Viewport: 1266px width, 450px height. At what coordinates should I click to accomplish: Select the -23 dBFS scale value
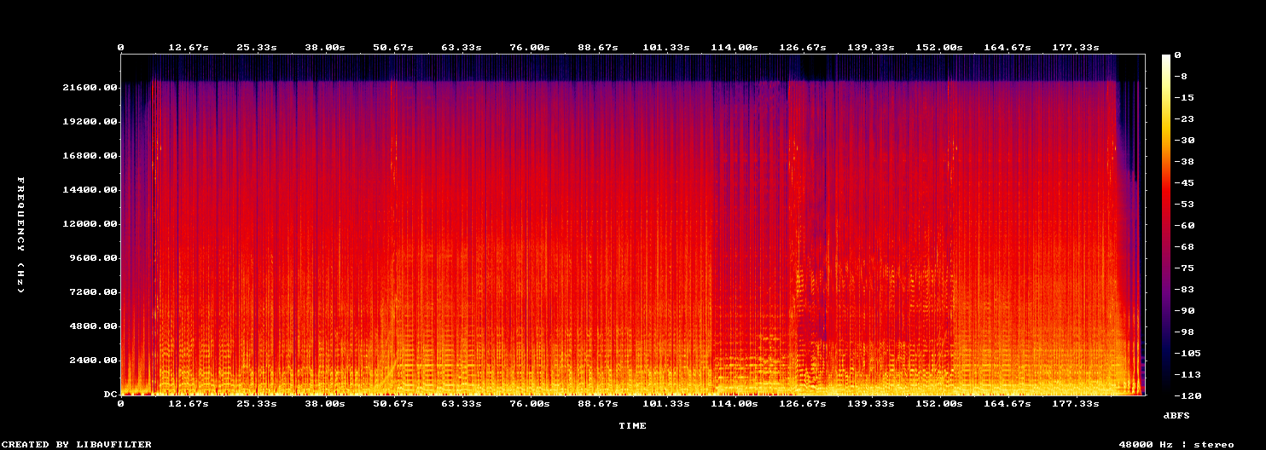(1184, 119)
